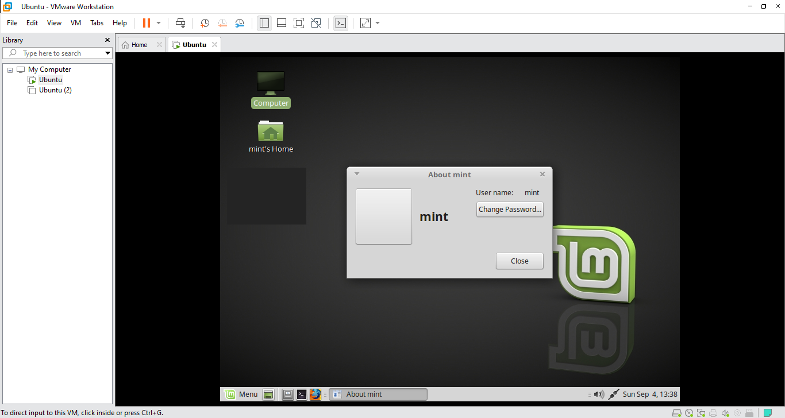Click the Mint panel clock showing 13:38

point(650,394)
